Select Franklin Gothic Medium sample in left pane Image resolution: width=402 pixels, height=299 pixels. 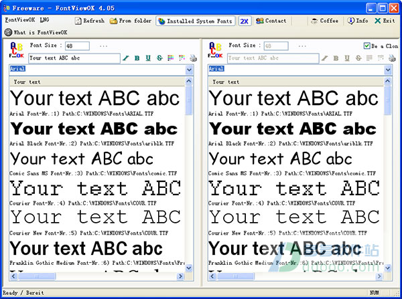(86, 248)
